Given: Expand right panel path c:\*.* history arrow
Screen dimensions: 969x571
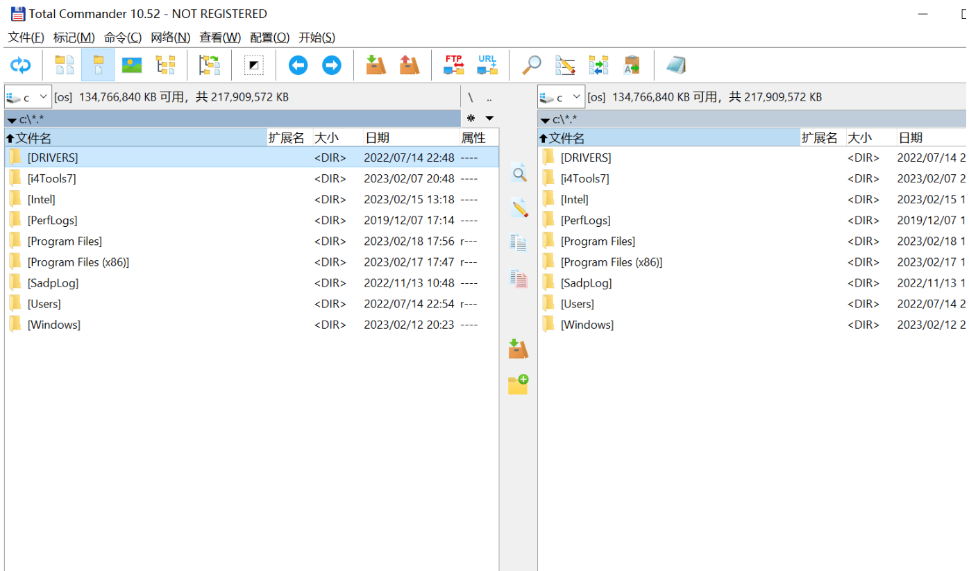Looking at the screenshot, I should pyautogui.click(x=545, y=121).
